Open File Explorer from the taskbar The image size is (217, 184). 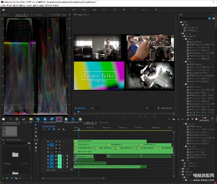[31, 119]
